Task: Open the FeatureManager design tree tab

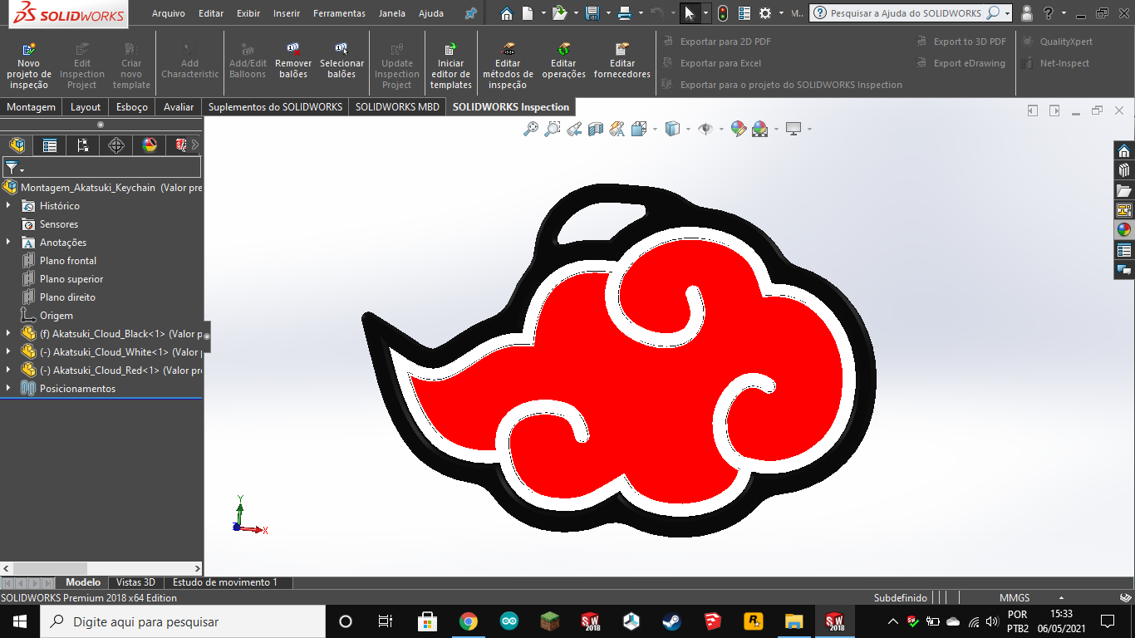Action: click(x=17, y=145)
